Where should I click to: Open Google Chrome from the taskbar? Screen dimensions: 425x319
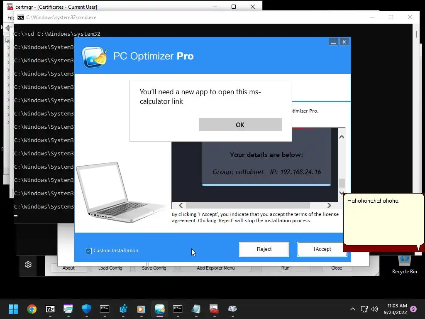[32, 309]
